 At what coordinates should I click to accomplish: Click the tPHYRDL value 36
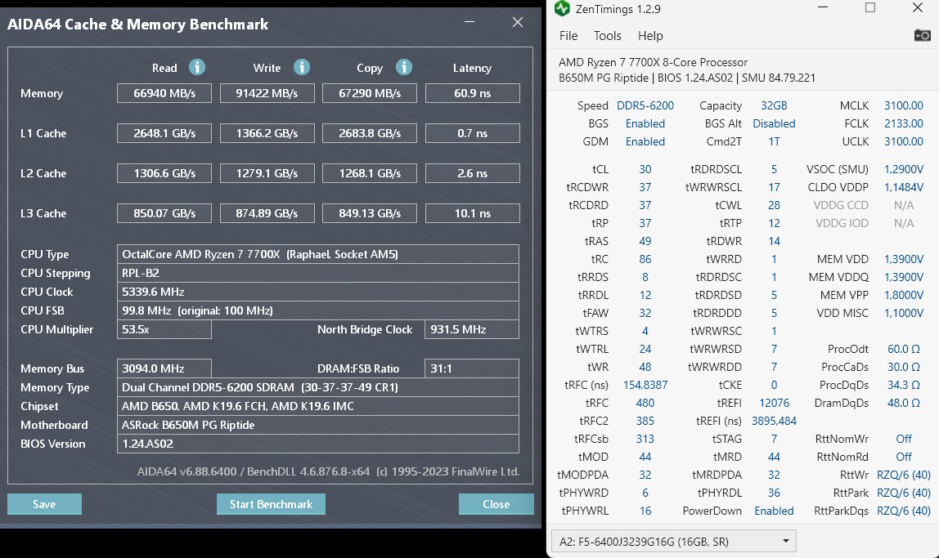coord(774,493)
